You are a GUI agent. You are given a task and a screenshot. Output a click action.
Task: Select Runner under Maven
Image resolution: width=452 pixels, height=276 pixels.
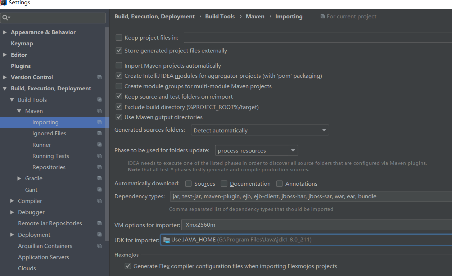pos(42,145)
